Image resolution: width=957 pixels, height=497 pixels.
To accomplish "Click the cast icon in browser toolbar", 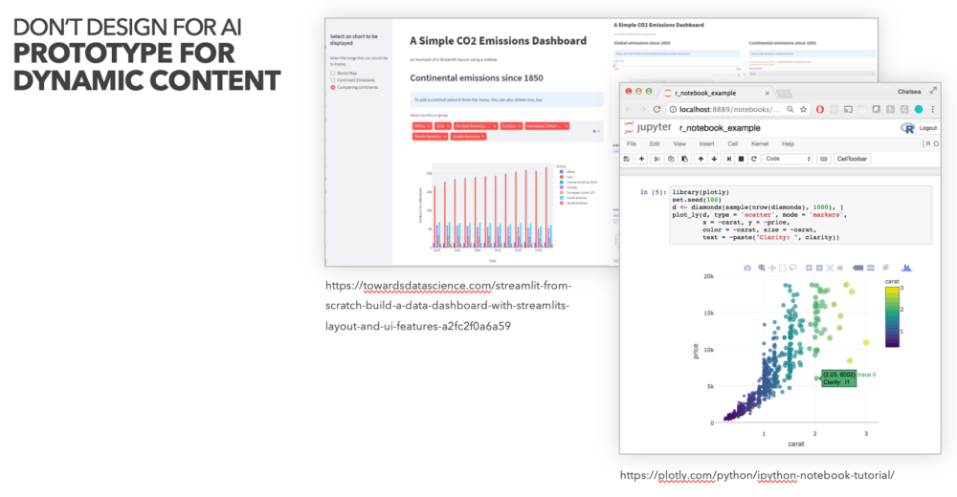I will [x=848, y=109].
